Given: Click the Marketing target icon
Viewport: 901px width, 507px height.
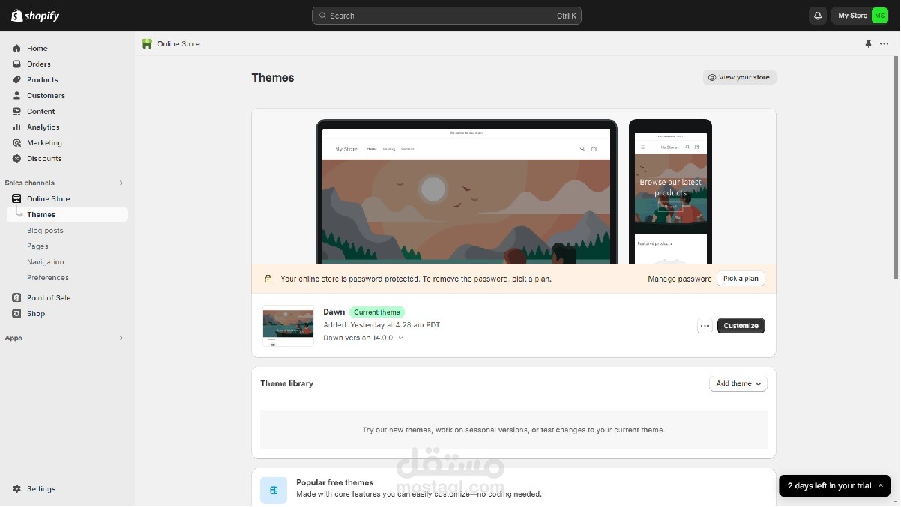Looking at the screenshot, I should tap(17, 143).
